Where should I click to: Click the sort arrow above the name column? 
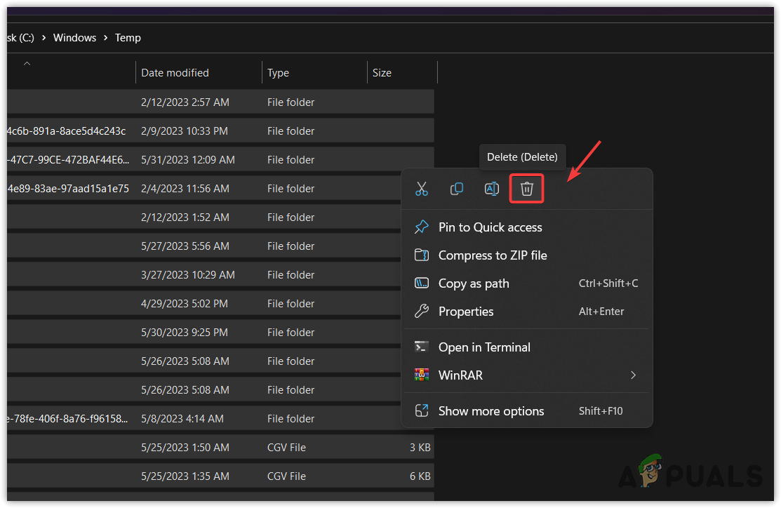coord(27,64)
